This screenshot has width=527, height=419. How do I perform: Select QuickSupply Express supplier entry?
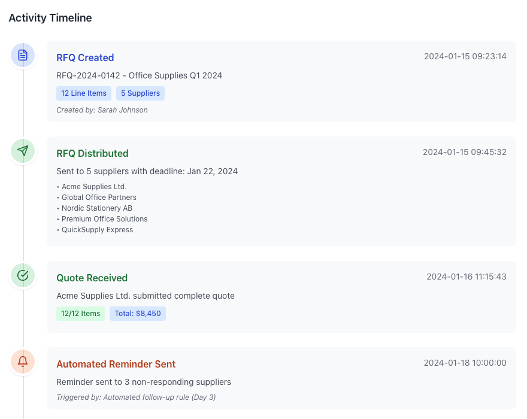pyautogui.click(x=97, y=230)
